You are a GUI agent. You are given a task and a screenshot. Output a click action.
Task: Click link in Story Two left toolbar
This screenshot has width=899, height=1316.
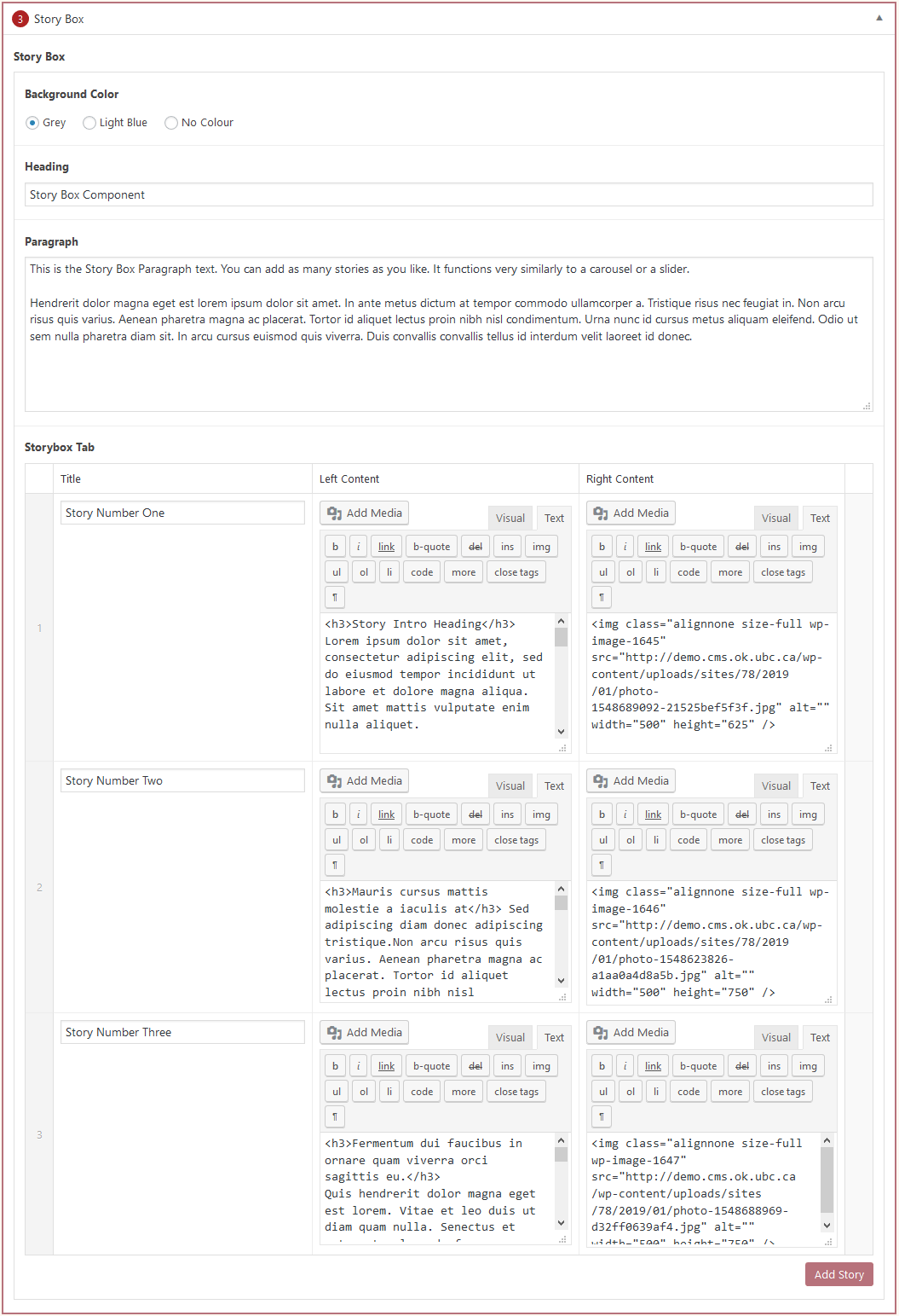(386, 815)
